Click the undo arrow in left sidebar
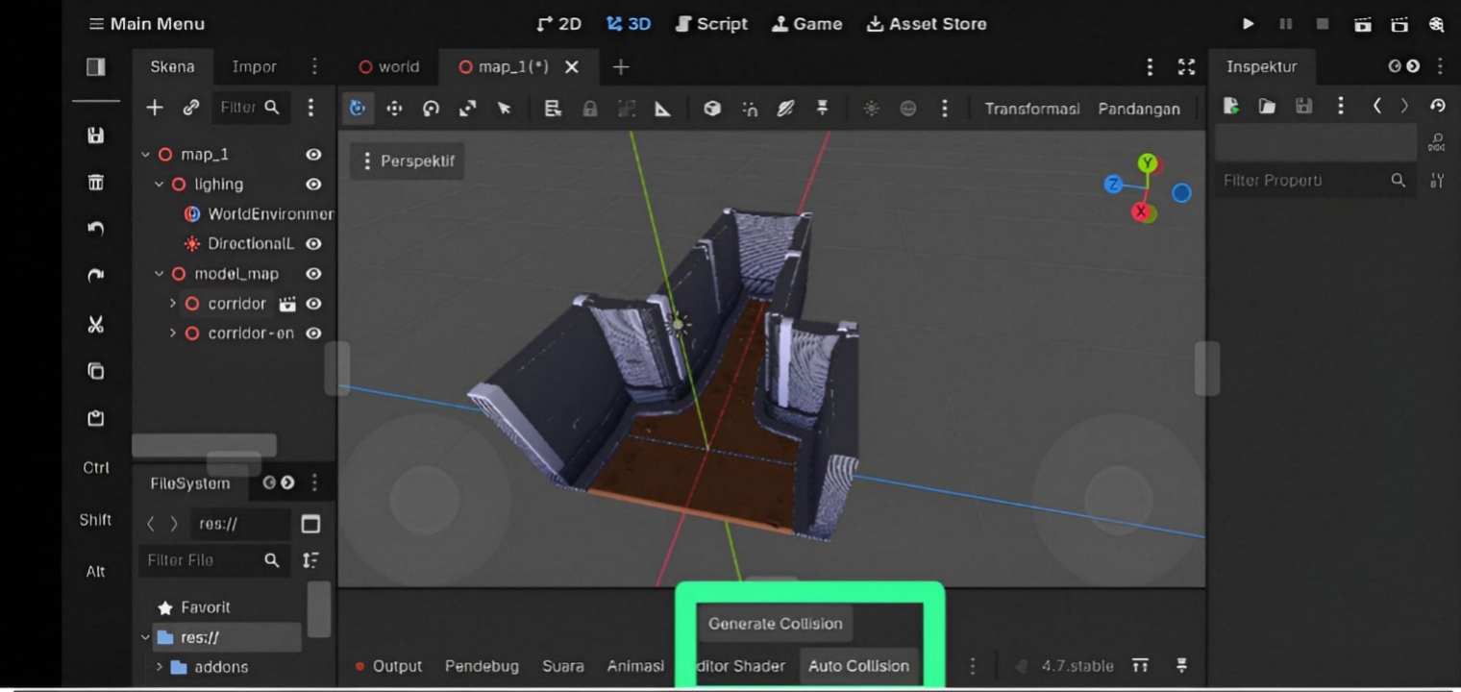This screenshot has height=692, width=1461. coord(96,229)
